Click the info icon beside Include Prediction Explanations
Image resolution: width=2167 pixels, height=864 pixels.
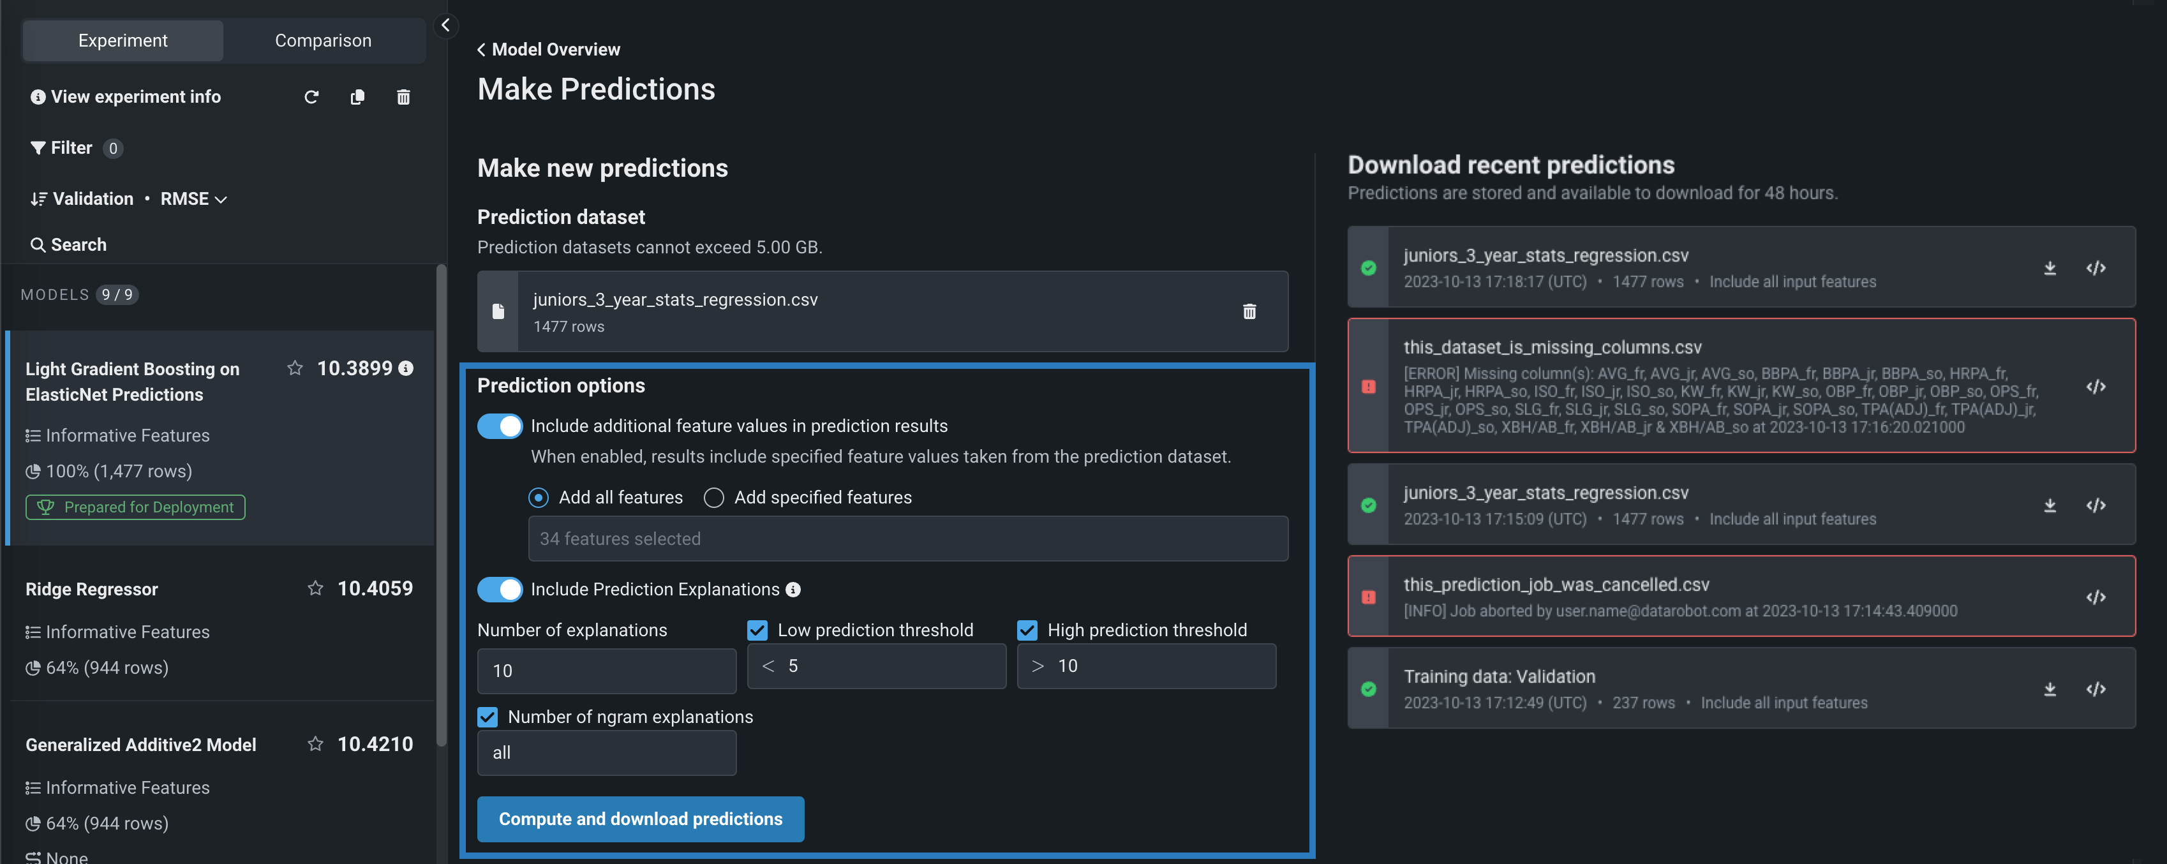pyautogui.click(x=793, y=590)
